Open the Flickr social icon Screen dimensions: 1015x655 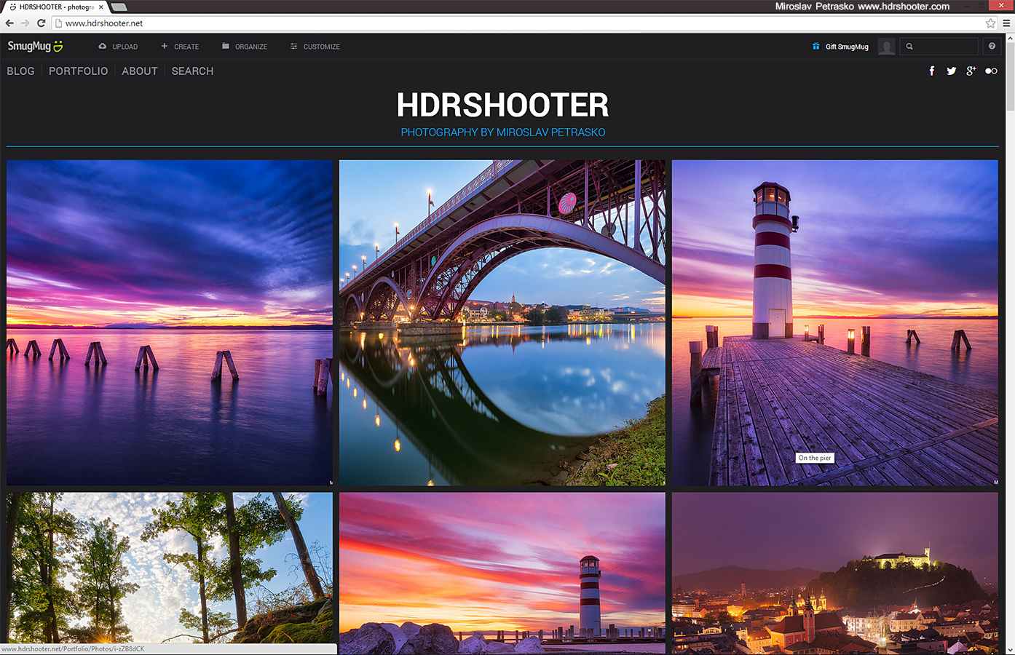991,71
